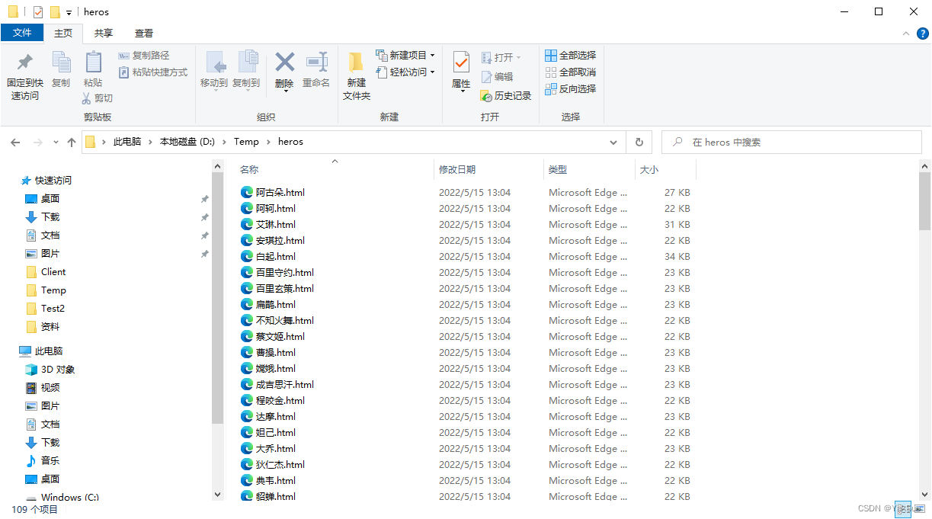This screenshot has width=932, height=519.
Task: Select the file 百里守约.html
Action: 285,273
